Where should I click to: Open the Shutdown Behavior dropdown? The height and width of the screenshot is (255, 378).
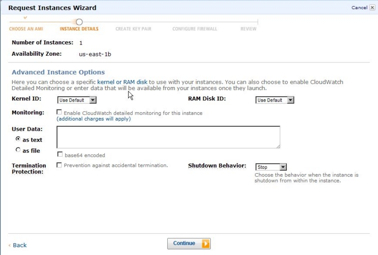[271, 167]
